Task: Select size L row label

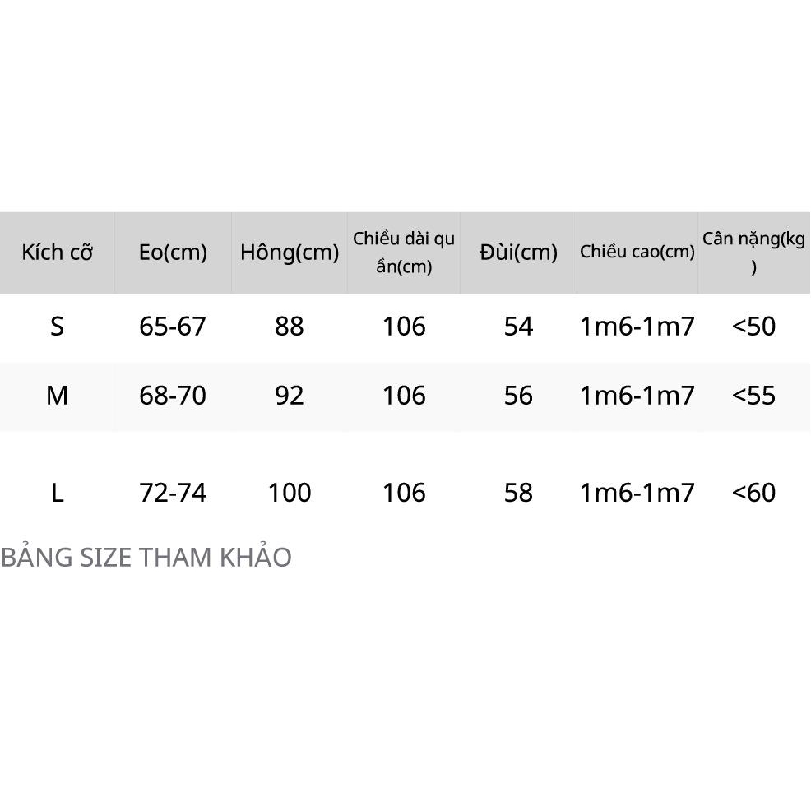Action: pos(57,493)
